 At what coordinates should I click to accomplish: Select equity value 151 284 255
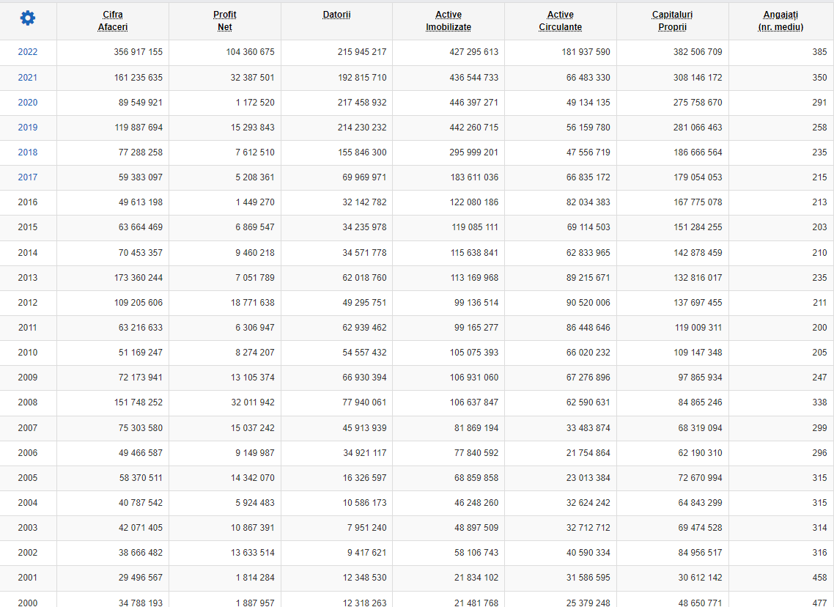click(698, 228)
